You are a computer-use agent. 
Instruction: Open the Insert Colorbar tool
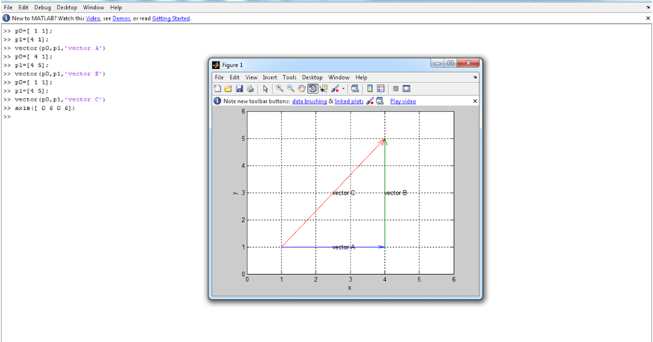point(369,88)
